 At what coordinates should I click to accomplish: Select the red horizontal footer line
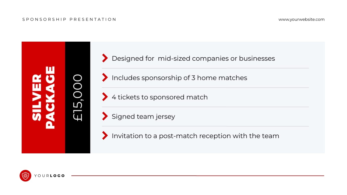[198, 175]
